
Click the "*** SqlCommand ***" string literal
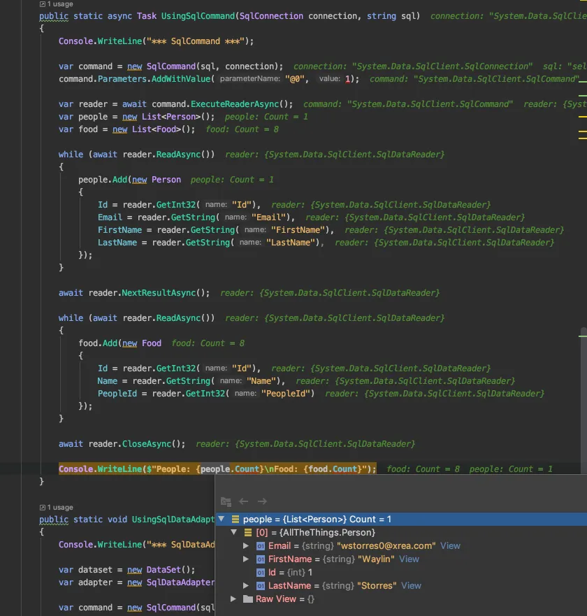[196, 41]
